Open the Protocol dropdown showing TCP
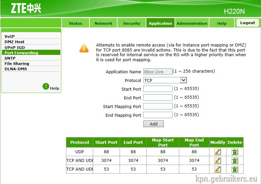The image size is (261, 184). (x=165, y=80)
